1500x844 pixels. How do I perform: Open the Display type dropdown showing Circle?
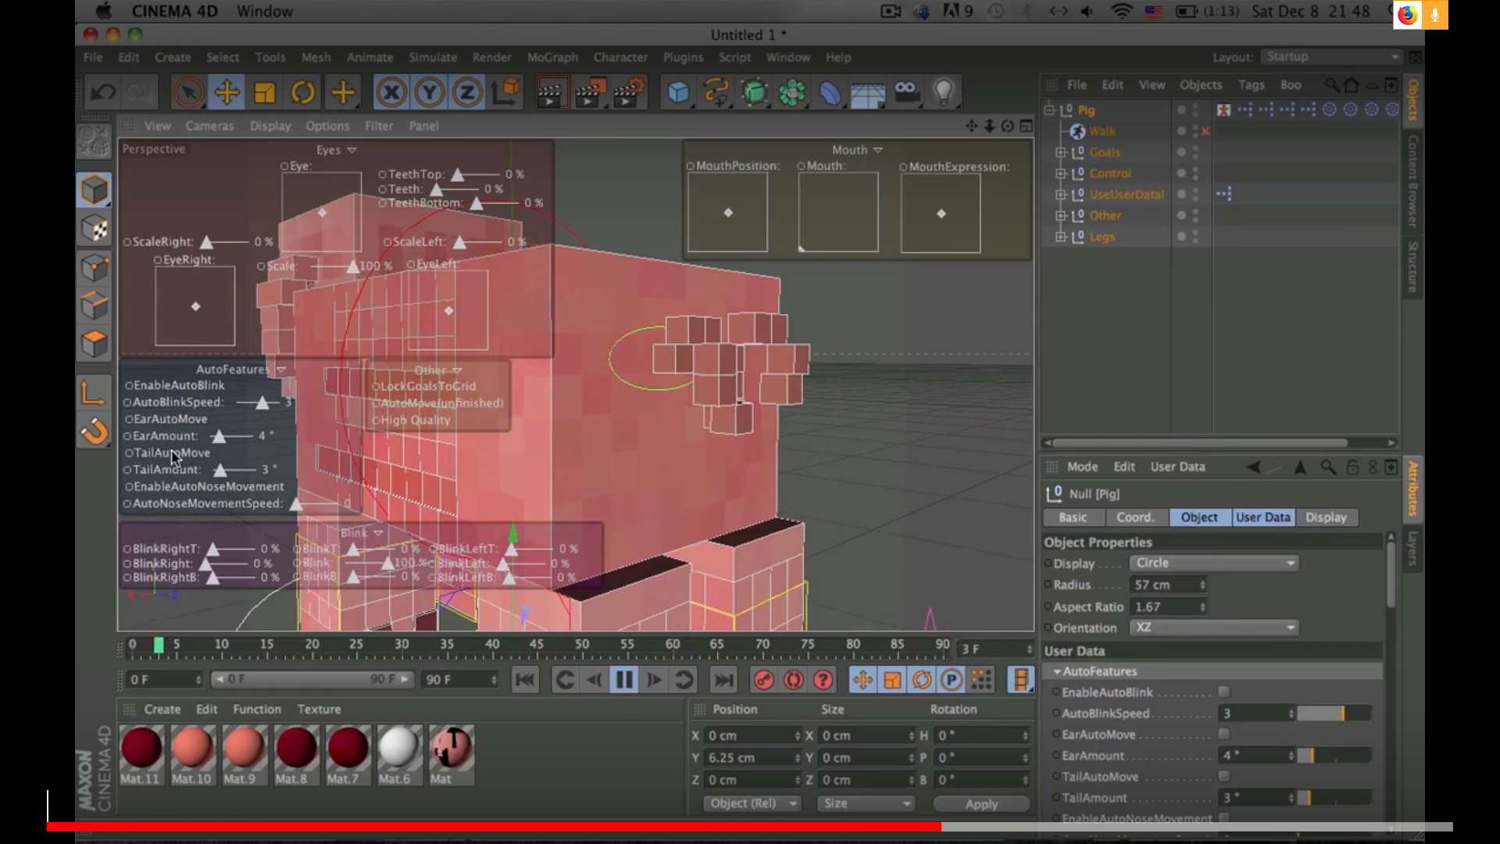point(1214,563)
